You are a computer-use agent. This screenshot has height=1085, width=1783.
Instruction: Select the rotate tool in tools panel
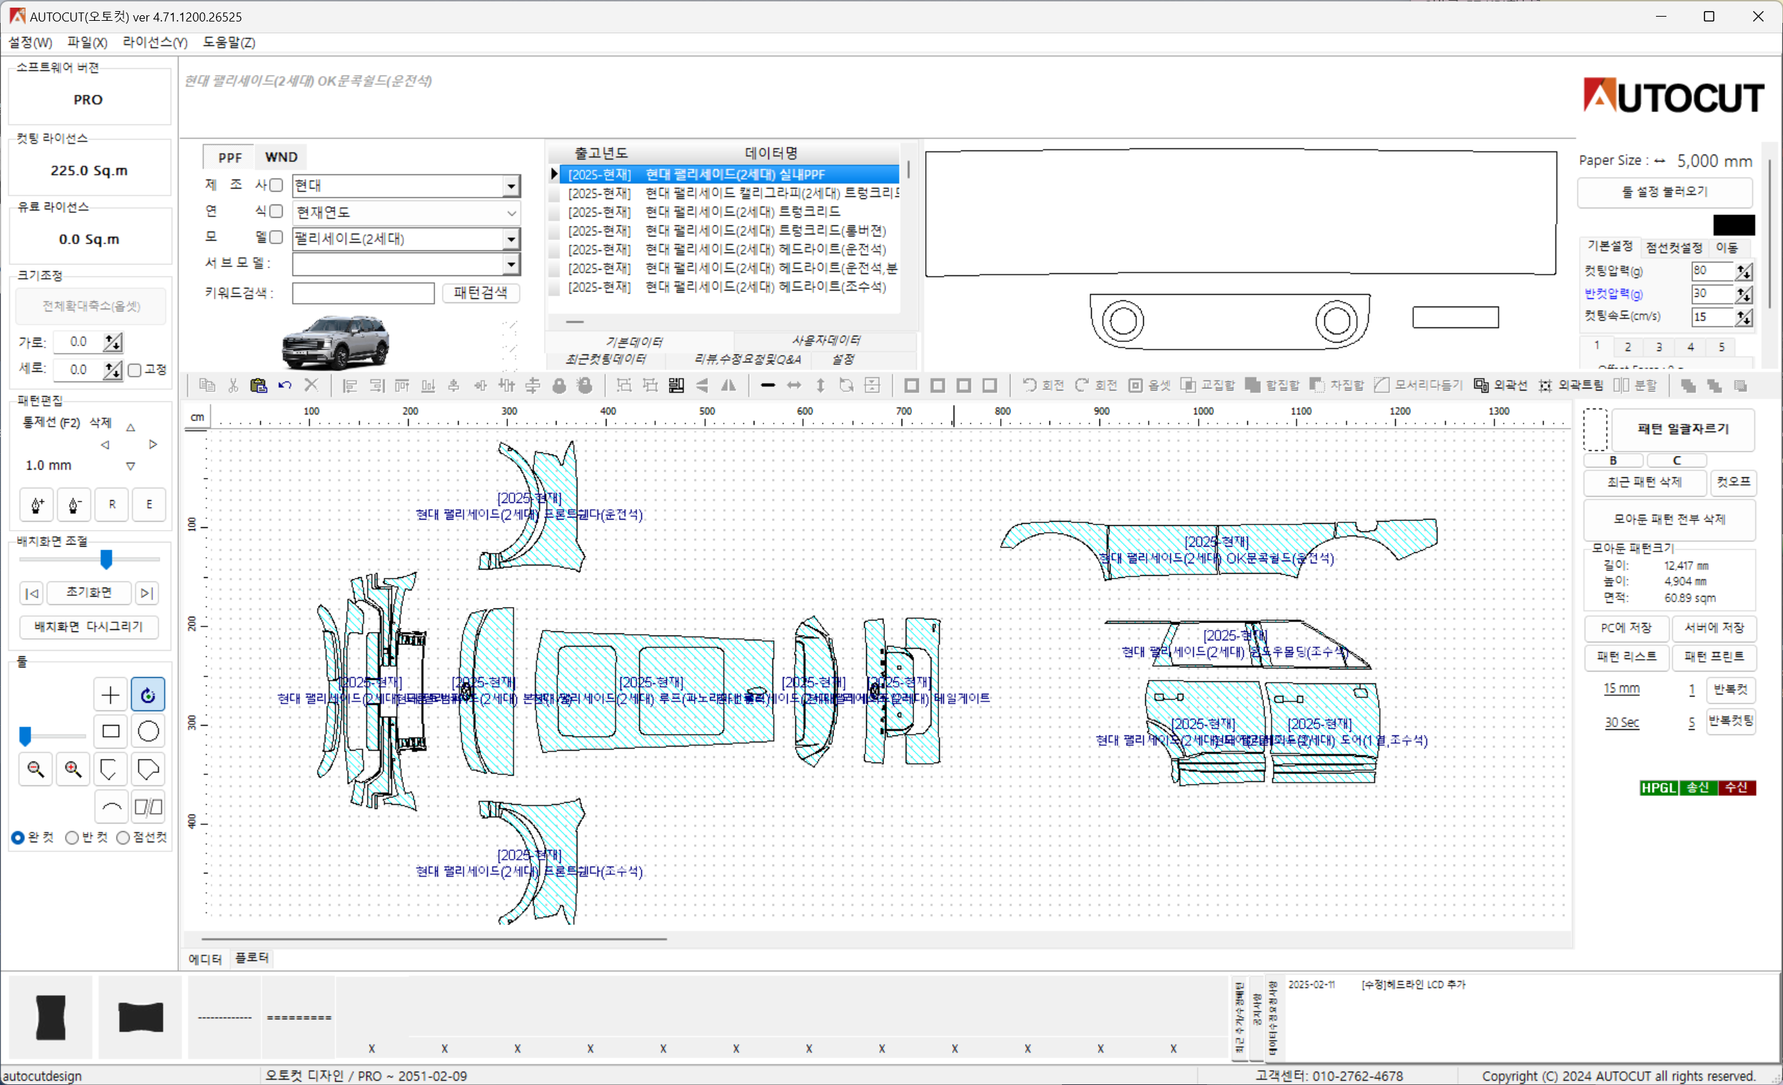tap(149, 694)
